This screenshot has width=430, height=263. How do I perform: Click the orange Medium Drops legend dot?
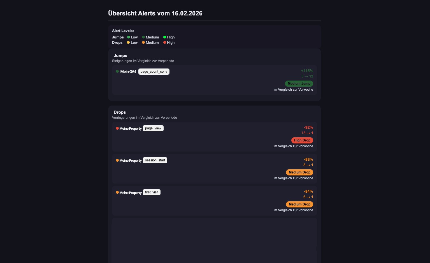[x=143, y=42]
